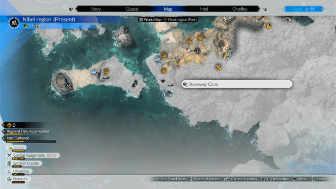Screen dimensions: 336x189
Task: Select the Stowaway Cove map marker
Action: pos(169,94)
